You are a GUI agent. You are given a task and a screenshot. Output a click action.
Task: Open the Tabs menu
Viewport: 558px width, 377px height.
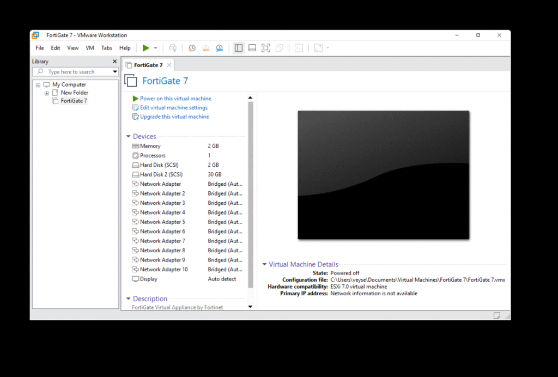point(107,48)
